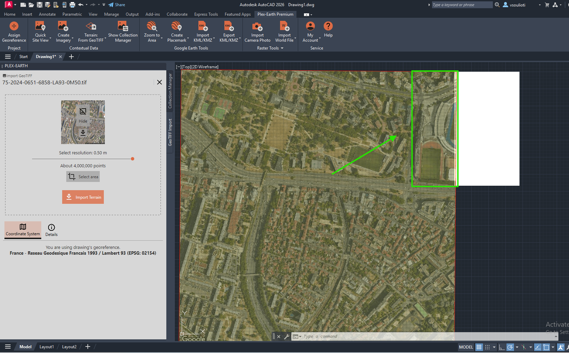
Task: Open object snap settings dropdown arrow
Action: [x=553, y=347]
